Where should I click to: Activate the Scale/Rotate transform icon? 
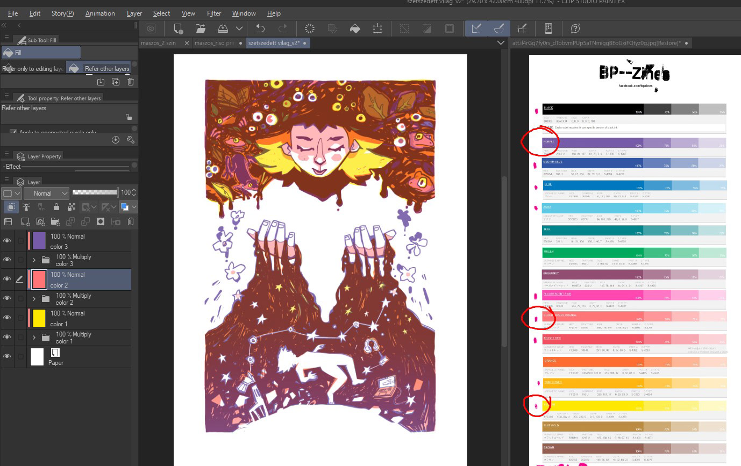[x=377, y=28]
